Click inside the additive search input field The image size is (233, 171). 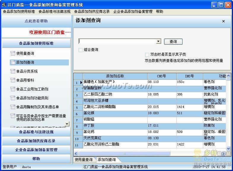117,41
